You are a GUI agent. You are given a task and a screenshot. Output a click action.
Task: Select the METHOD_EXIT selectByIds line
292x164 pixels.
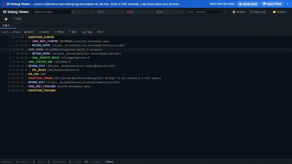(146, 66)
